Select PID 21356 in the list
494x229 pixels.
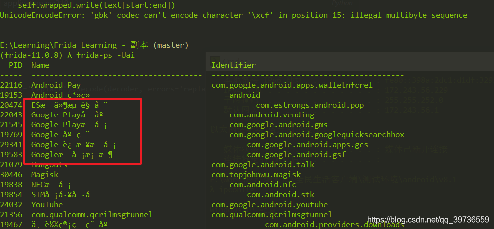(11, 215)
